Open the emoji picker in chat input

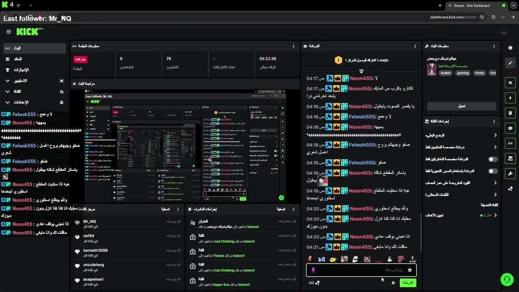click(x=410, y=270)
